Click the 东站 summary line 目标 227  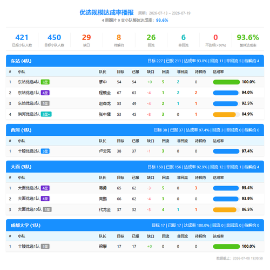[155, 61]
